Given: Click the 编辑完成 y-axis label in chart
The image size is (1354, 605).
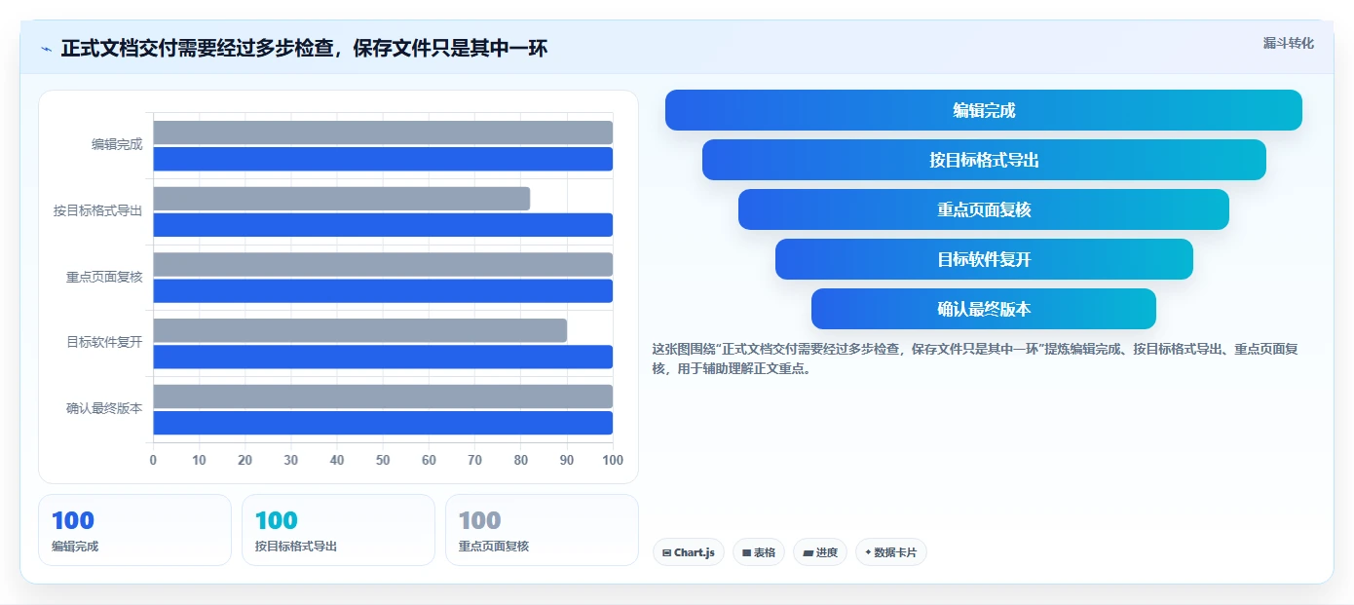Looking at the screenshot, I should coord(117,144).
